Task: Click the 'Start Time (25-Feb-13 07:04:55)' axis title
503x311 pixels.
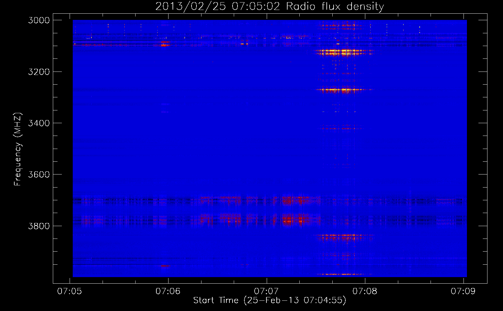Action: 270,300
